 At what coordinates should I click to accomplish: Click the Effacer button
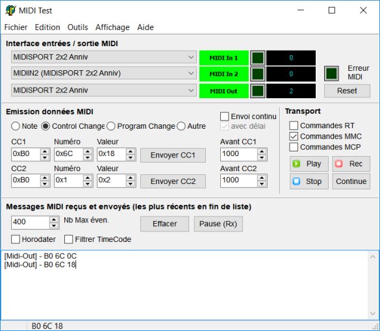[165, 224]
